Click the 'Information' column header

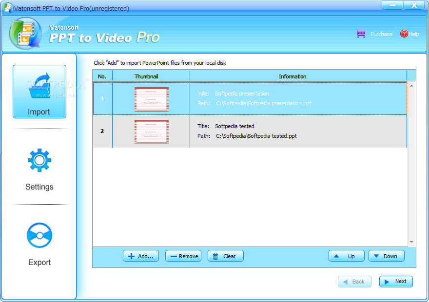coord(298,76)
